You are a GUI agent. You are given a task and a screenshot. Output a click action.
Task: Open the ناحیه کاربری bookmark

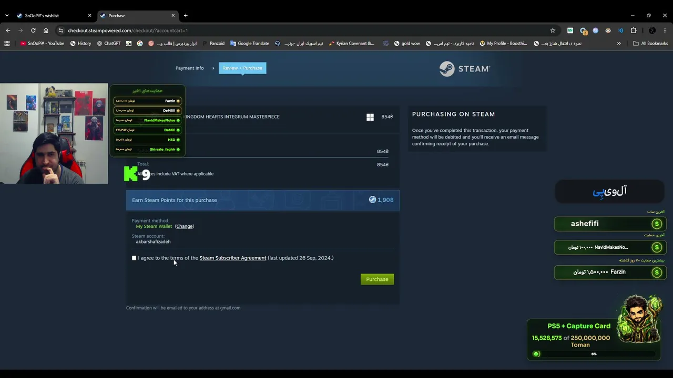coord(450,44)
